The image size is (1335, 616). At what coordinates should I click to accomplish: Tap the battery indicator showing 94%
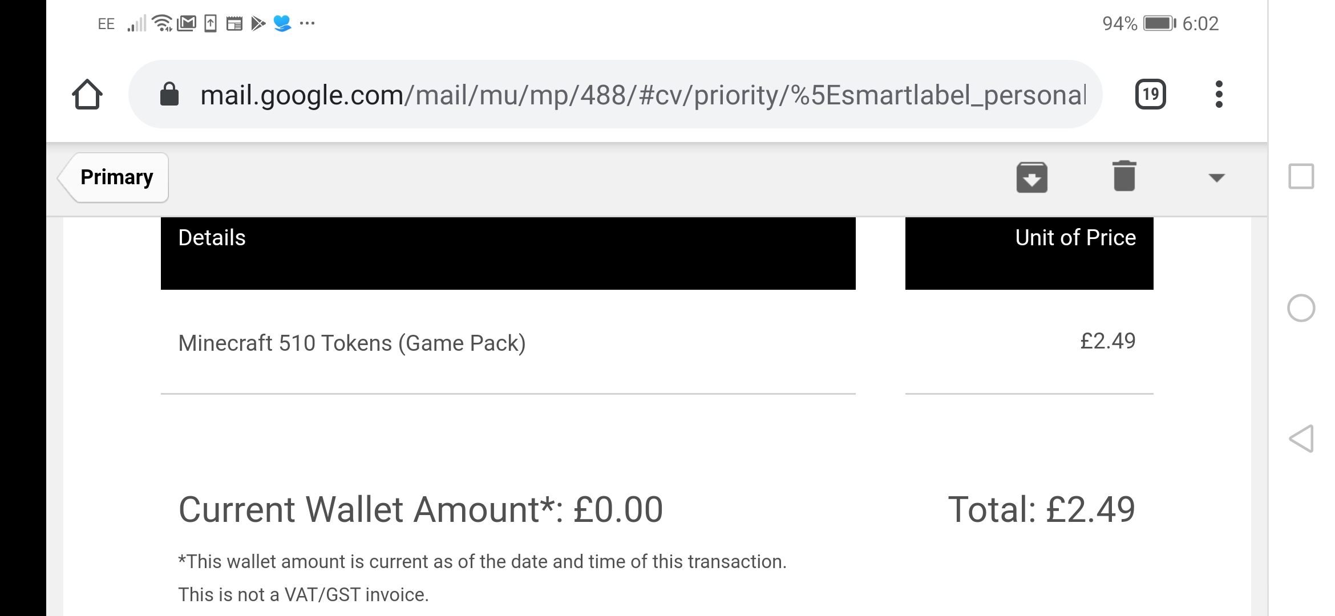[x=1158, y=23]
